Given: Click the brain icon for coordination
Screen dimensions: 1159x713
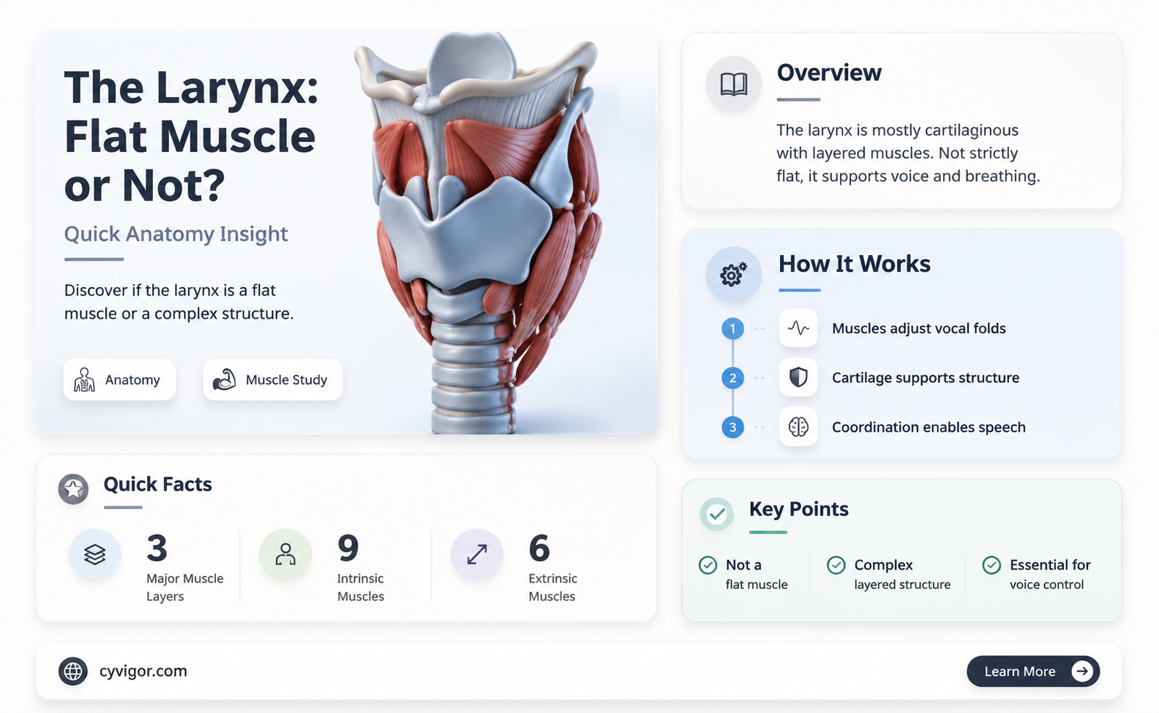Looking at the screenshot, I should click(x=798, y=427).
